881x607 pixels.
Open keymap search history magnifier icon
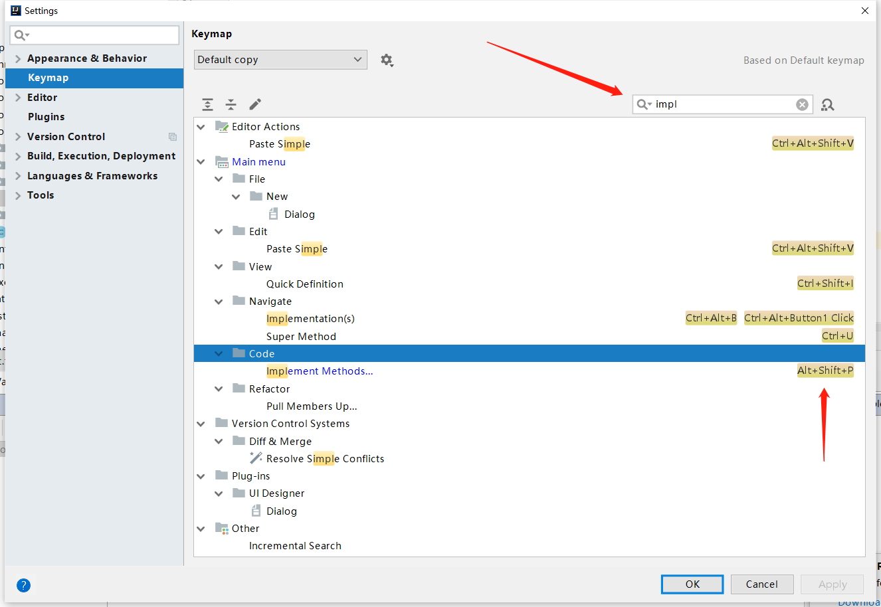pyautogui.click(x=644, y=104)
